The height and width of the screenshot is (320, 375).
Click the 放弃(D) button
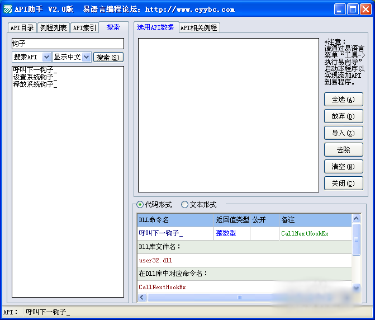(x=343, y=116)
